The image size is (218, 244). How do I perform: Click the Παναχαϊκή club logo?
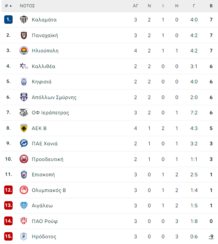point(24,35)
